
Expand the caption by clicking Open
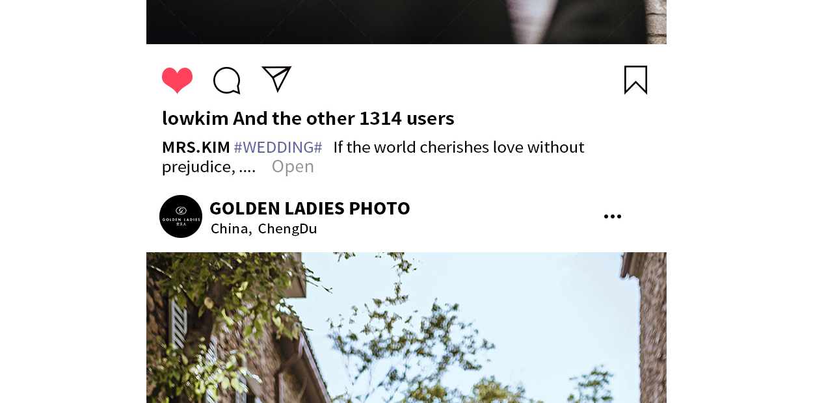293,166
